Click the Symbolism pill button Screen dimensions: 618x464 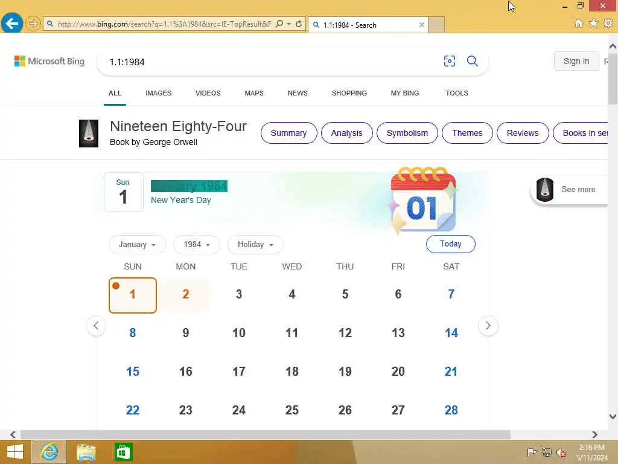point(407,133)
